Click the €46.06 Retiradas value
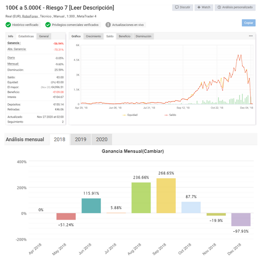The width and height of the screenshot is (261, 264). point(59,109)
